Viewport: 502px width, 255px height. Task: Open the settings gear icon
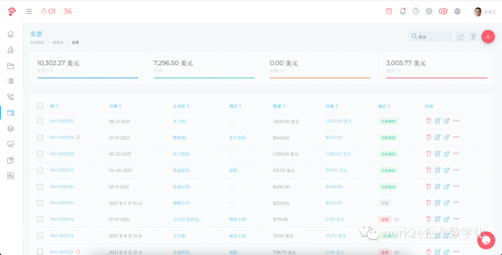[x=428, y=11]
